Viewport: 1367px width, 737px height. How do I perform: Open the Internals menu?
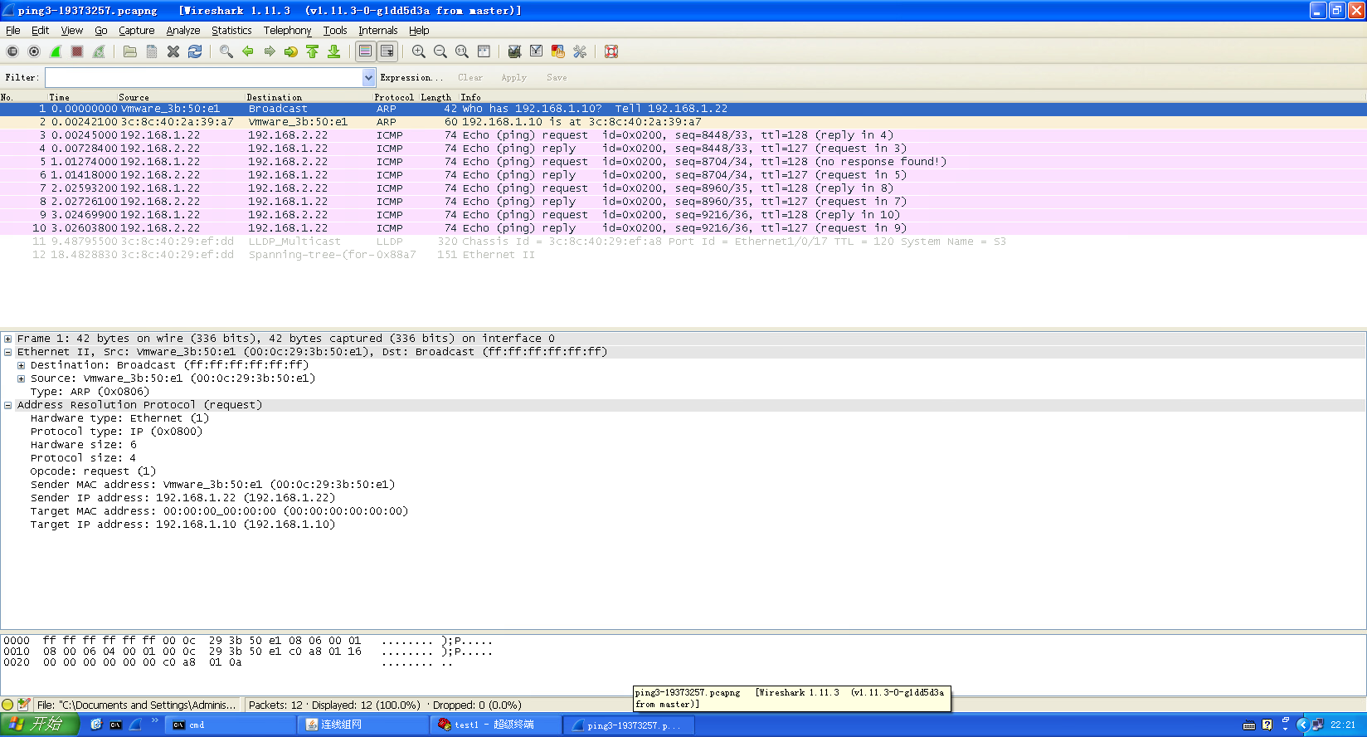pyautogui.click(x=378, y=30)
